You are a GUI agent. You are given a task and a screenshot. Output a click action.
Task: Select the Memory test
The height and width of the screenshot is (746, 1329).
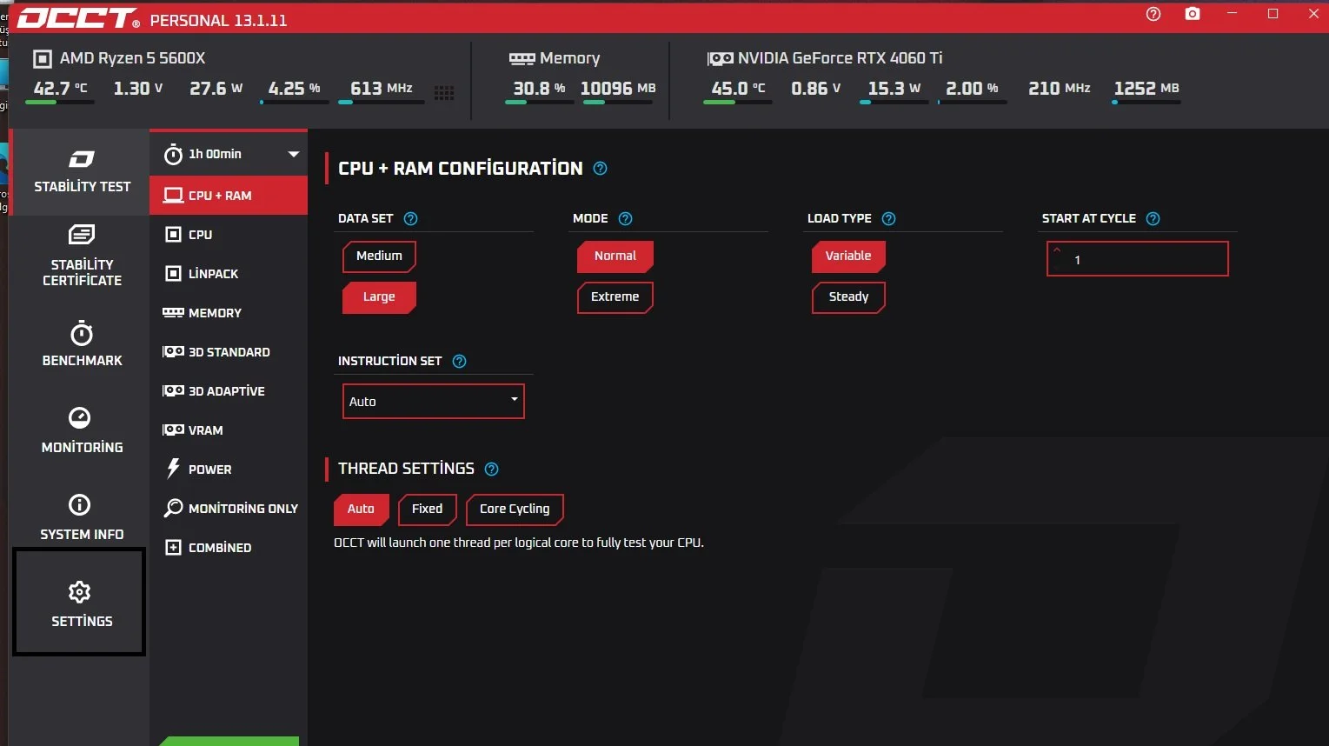pos(229,313)
